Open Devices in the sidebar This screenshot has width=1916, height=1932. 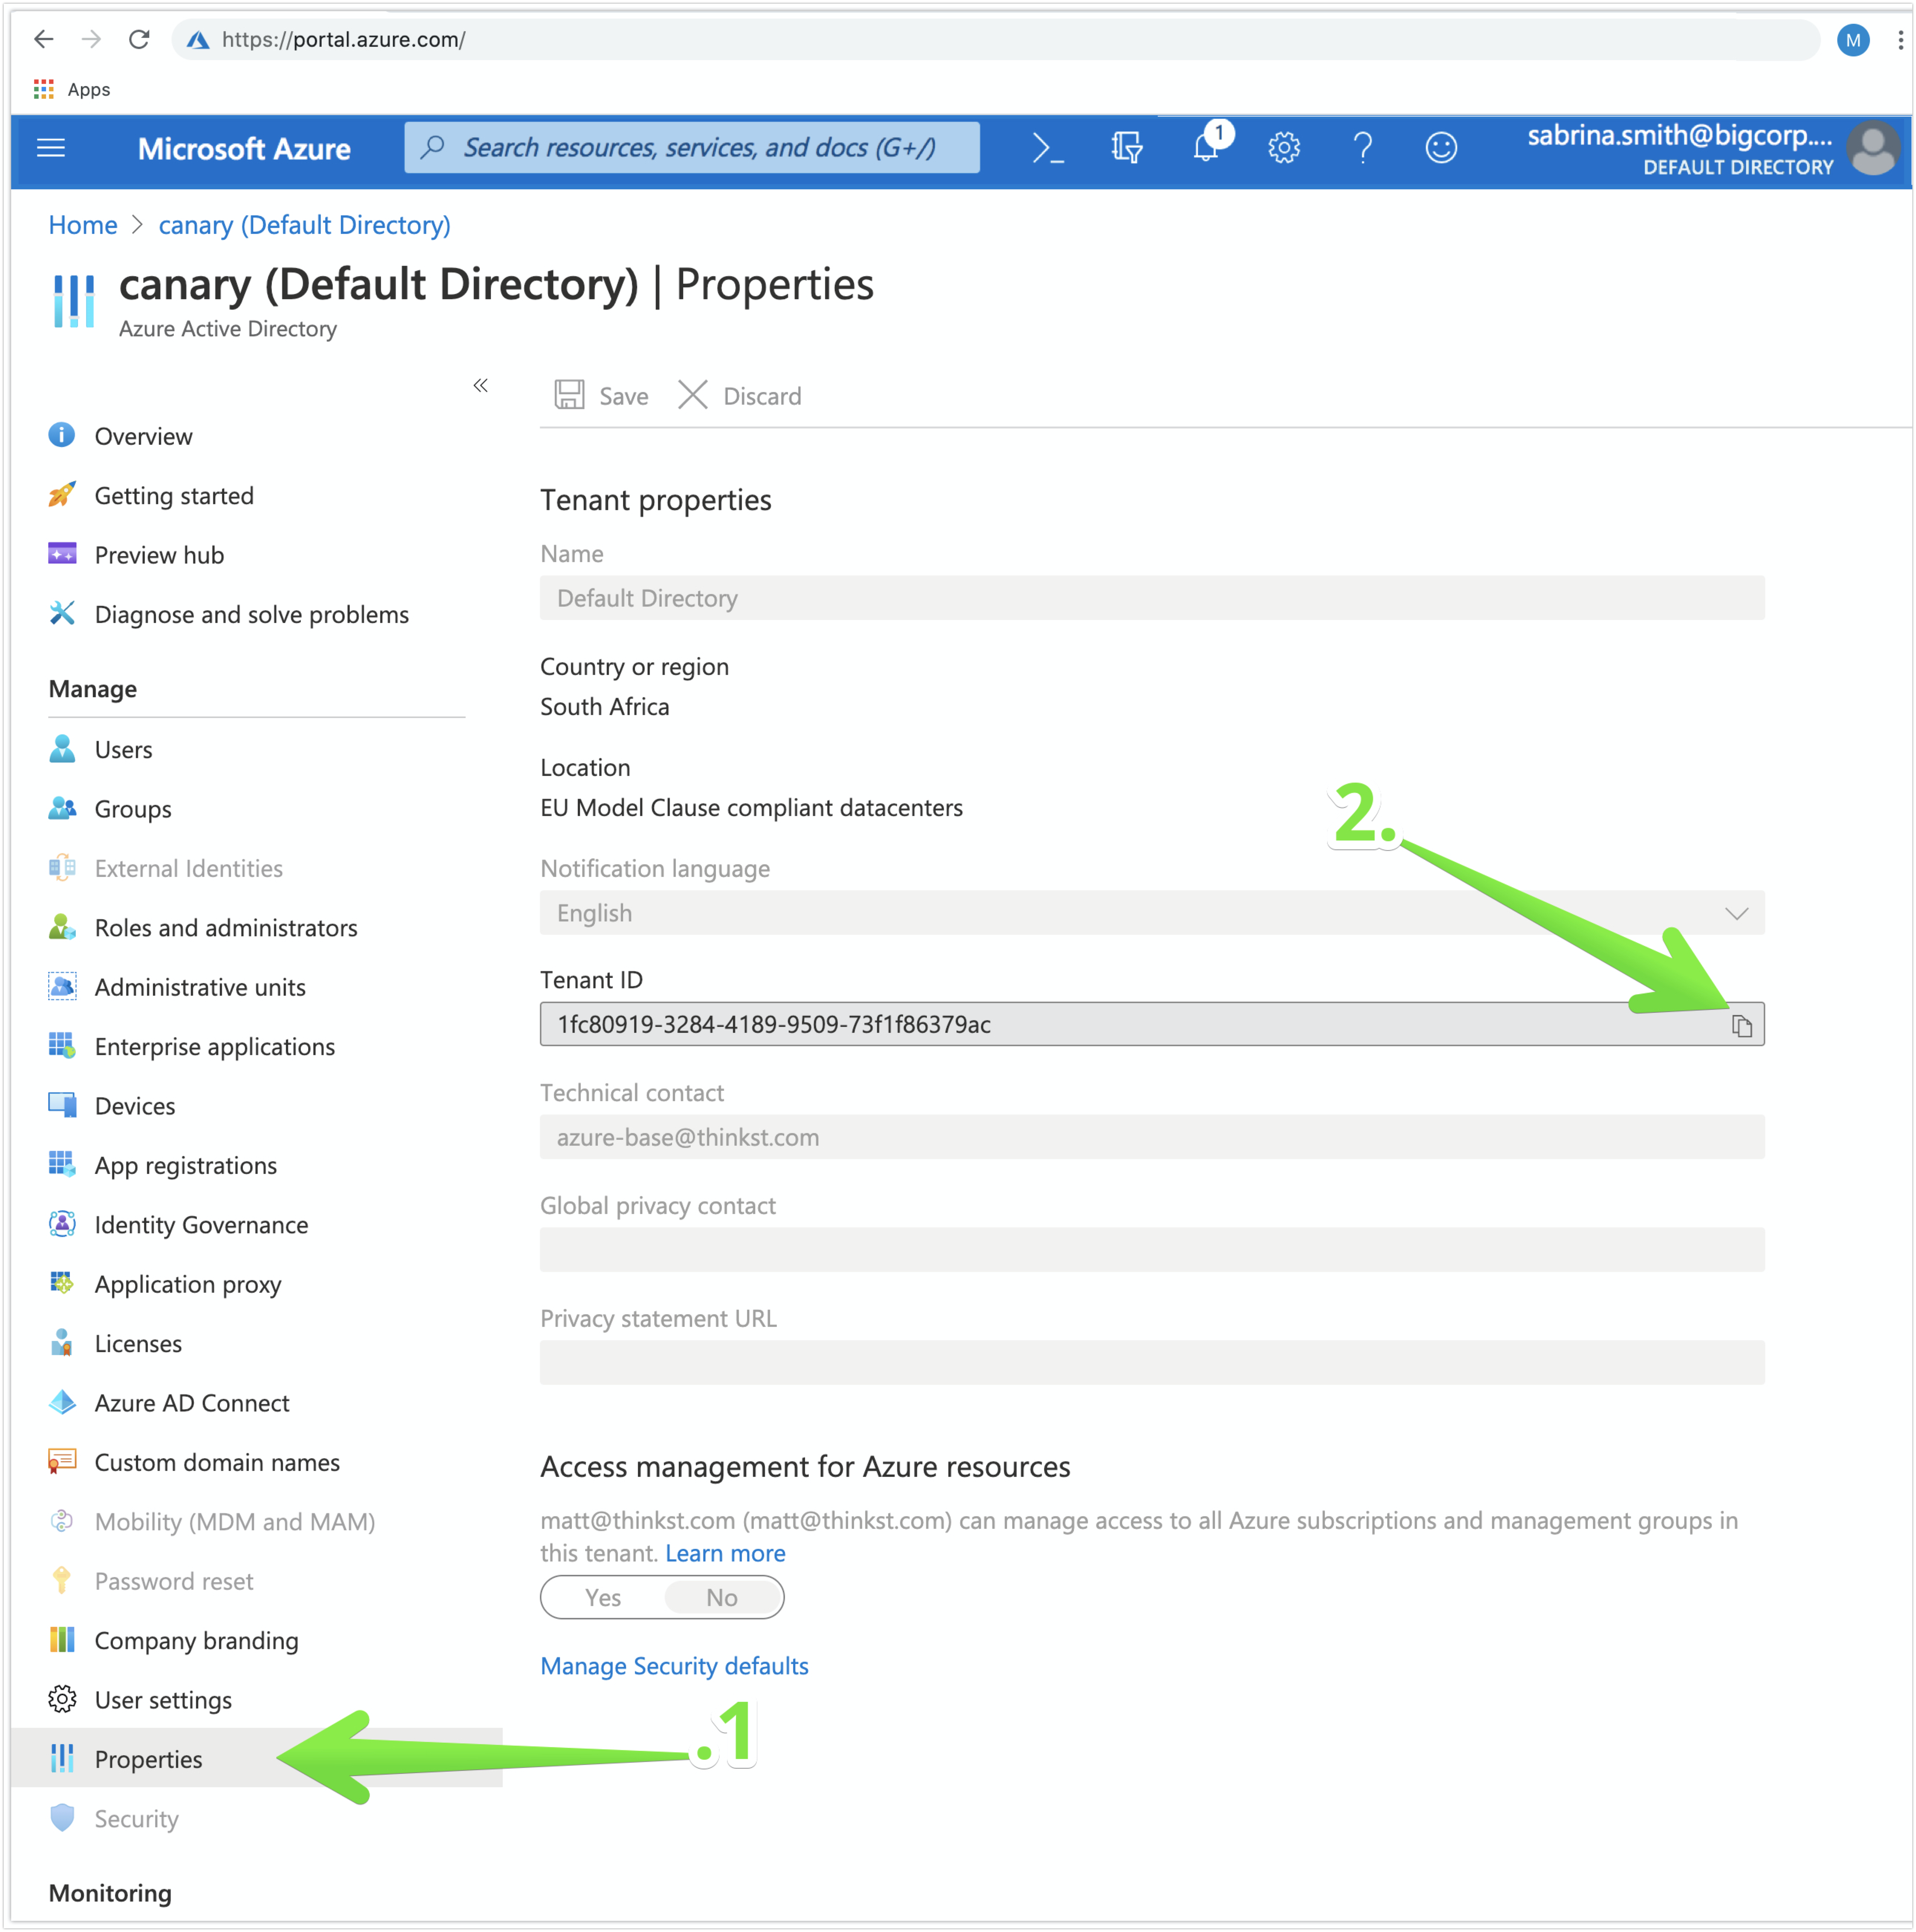pyautogui.click(x=134, y=1106)
